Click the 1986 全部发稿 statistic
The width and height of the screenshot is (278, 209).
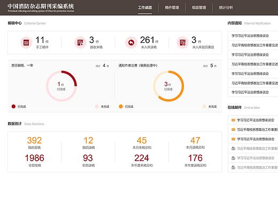[34, 160]
